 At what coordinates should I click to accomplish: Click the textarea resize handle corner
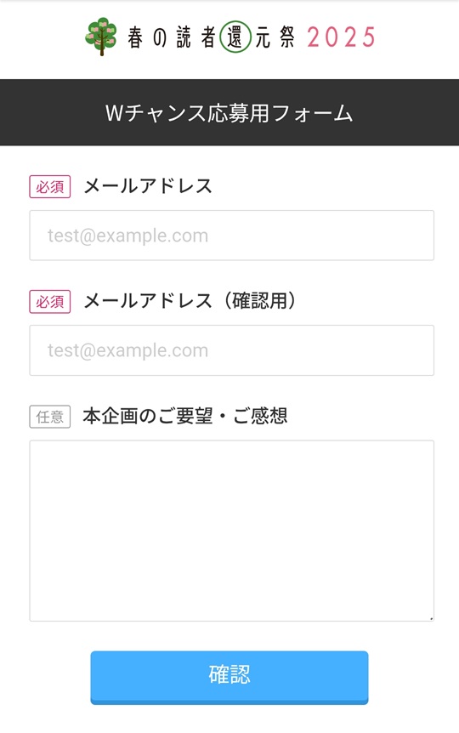click(431, 618)
